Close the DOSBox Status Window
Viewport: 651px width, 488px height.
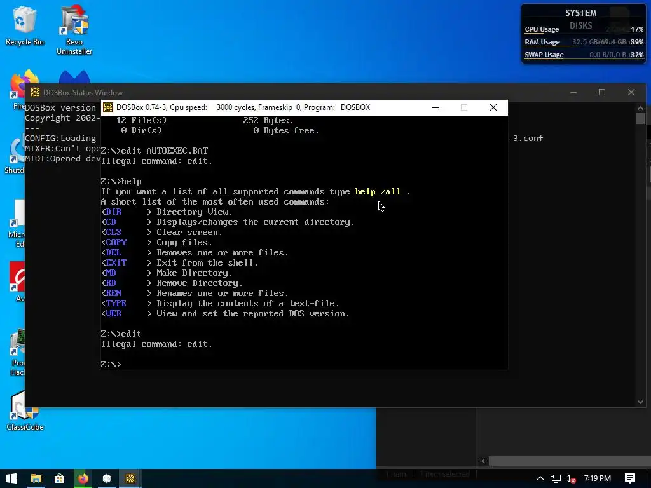coord(631,92)
